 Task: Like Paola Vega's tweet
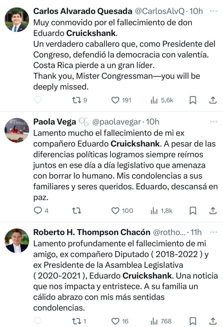click(x=115, y=210)
